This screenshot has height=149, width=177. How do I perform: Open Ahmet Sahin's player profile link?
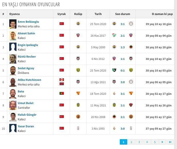coord(26,33)
